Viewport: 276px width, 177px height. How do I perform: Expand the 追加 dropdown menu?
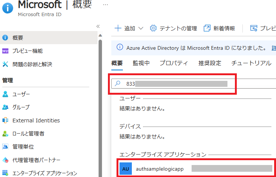pyautogui.click(x=129, y=28)
